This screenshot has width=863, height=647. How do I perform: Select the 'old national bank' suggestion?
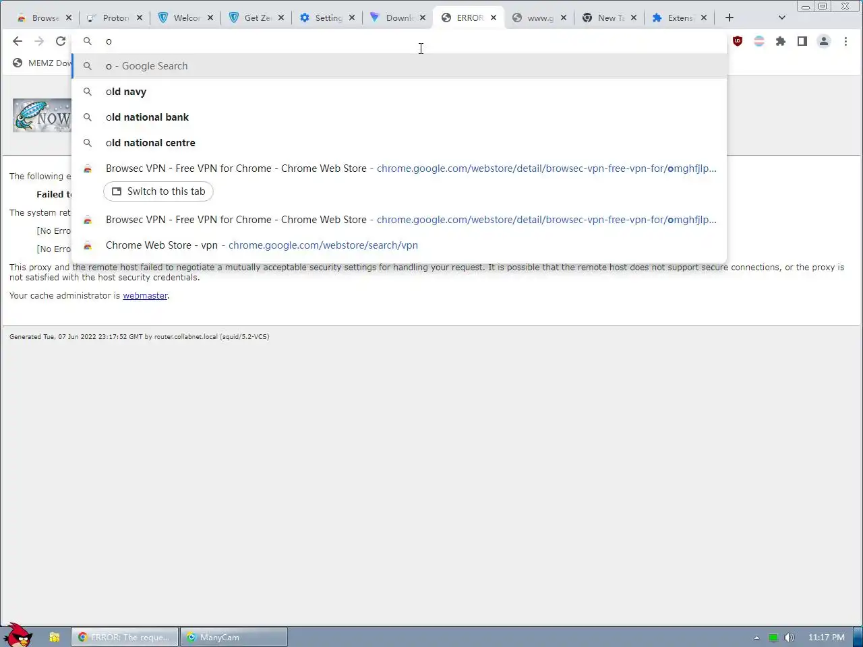(399, 117)
